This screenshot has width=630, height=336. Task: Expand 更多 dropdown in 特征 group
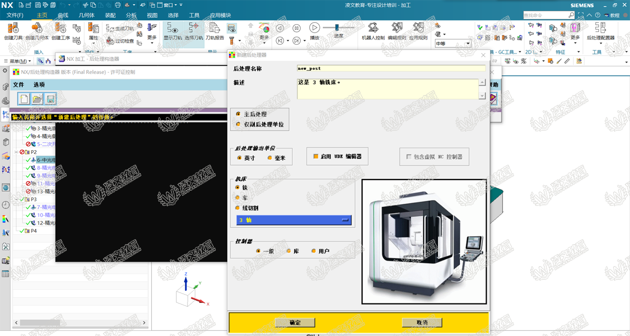tap(575, 32)
